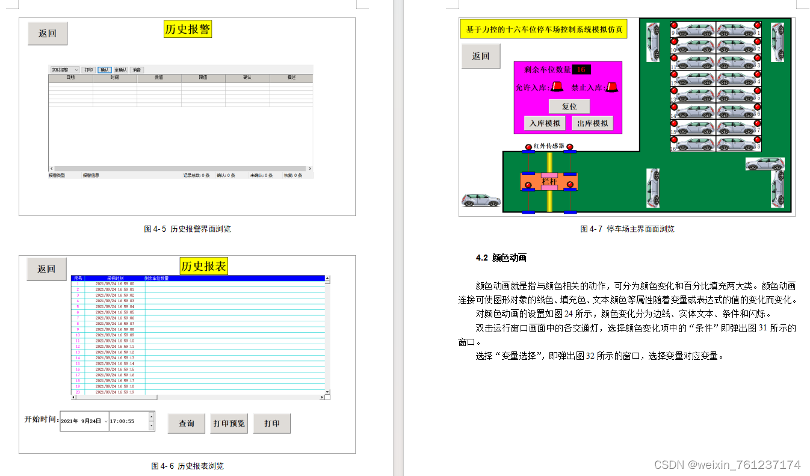Click the 查询 query button

(x=187, y=423)
